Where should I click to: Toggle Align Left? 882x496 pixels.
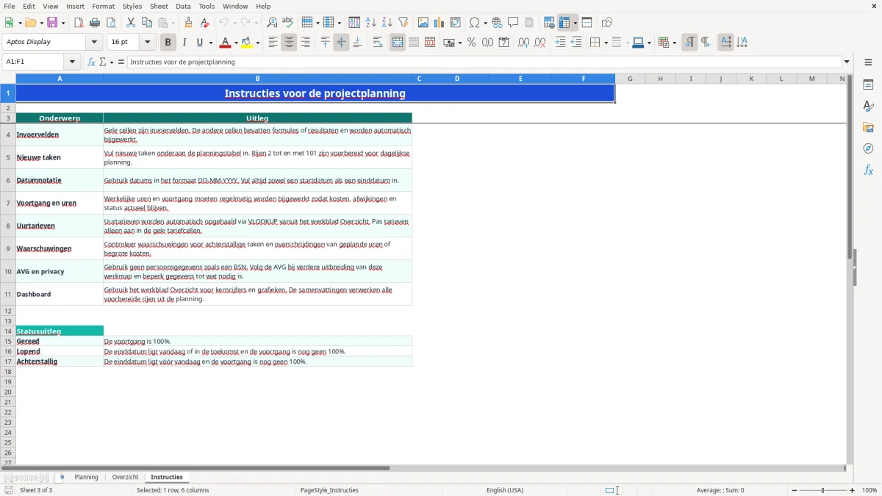273,43
